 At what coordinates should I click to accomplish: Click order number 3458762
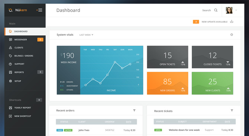pos(109,130)
